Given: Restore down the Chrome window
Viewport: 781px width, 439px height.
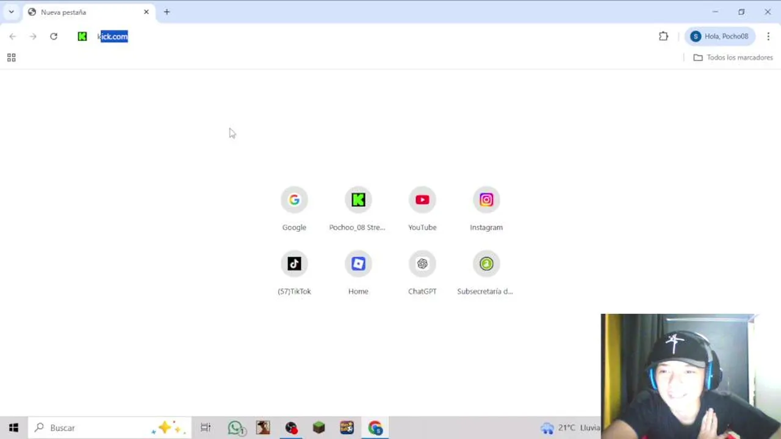Looking at the screenshot, I should 741,12.
